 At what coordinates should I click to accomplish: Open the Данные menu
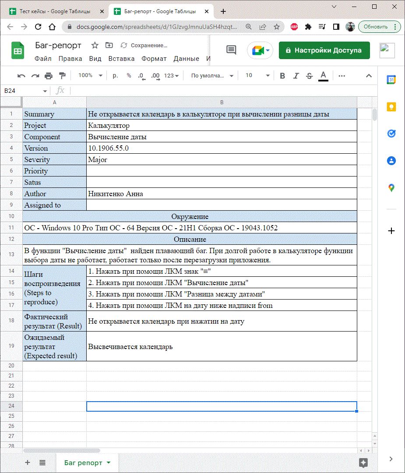187,59
